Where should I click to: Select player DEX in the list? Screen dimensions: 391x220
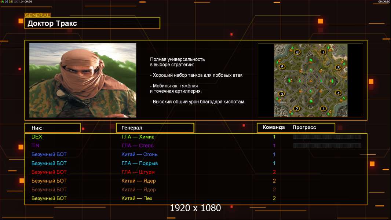pyautogui.click(x=37, y=137)
